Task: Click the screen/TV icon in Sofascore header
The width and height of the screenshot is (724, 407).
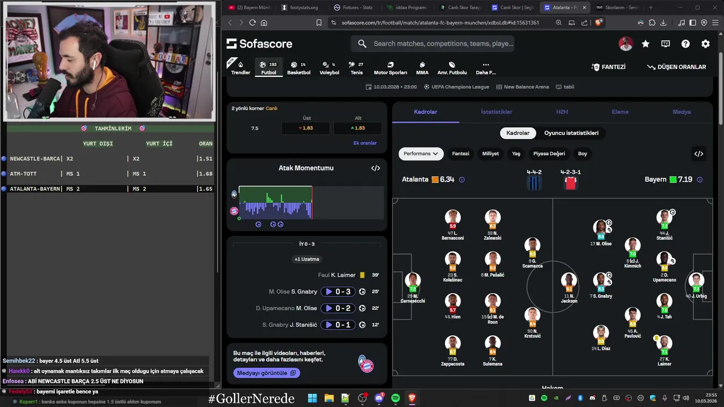Action: (x=666, y=44)
